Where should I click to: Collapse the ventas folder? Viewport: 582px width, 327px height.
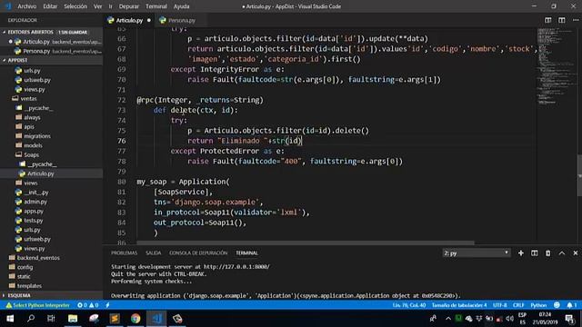28,99
